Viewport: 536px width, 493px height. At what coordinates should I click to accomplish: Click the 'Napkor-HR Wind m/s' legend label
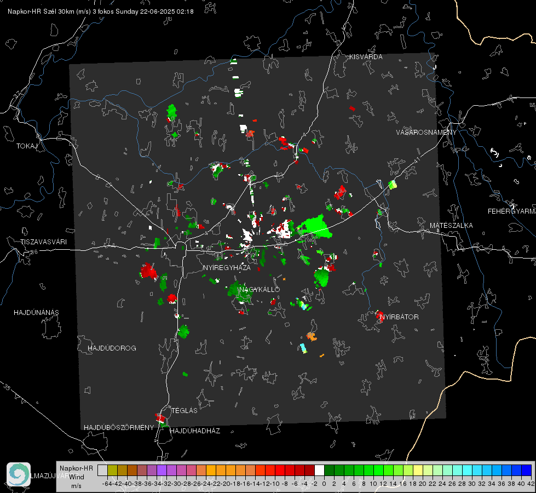pos(76,477)
